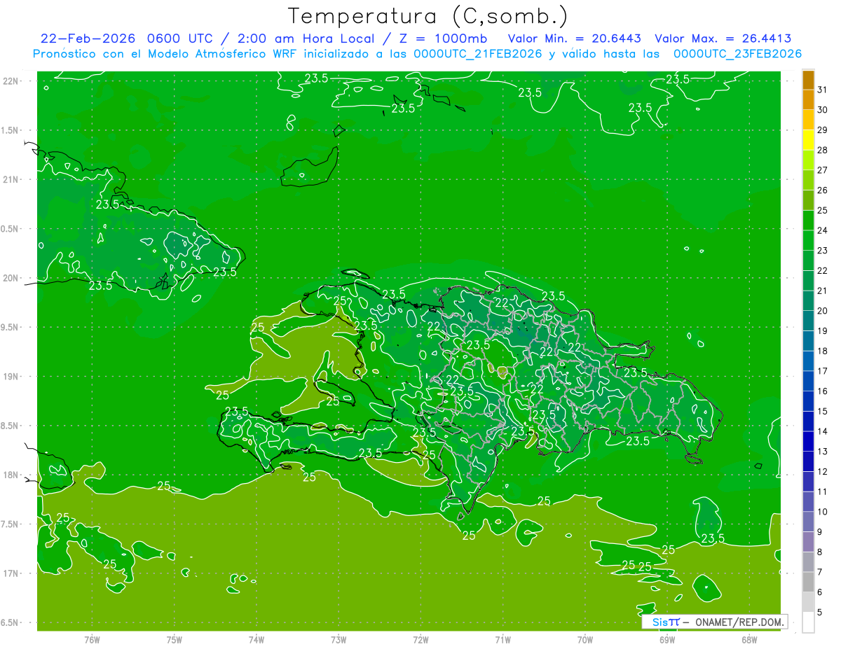Click the title Temperatura (C,somb.)
The image size is (841, 649).
click(x=428, y=16)
